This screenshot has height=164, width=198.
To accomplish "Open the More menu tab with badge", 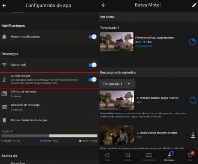I will coord(190,156).
